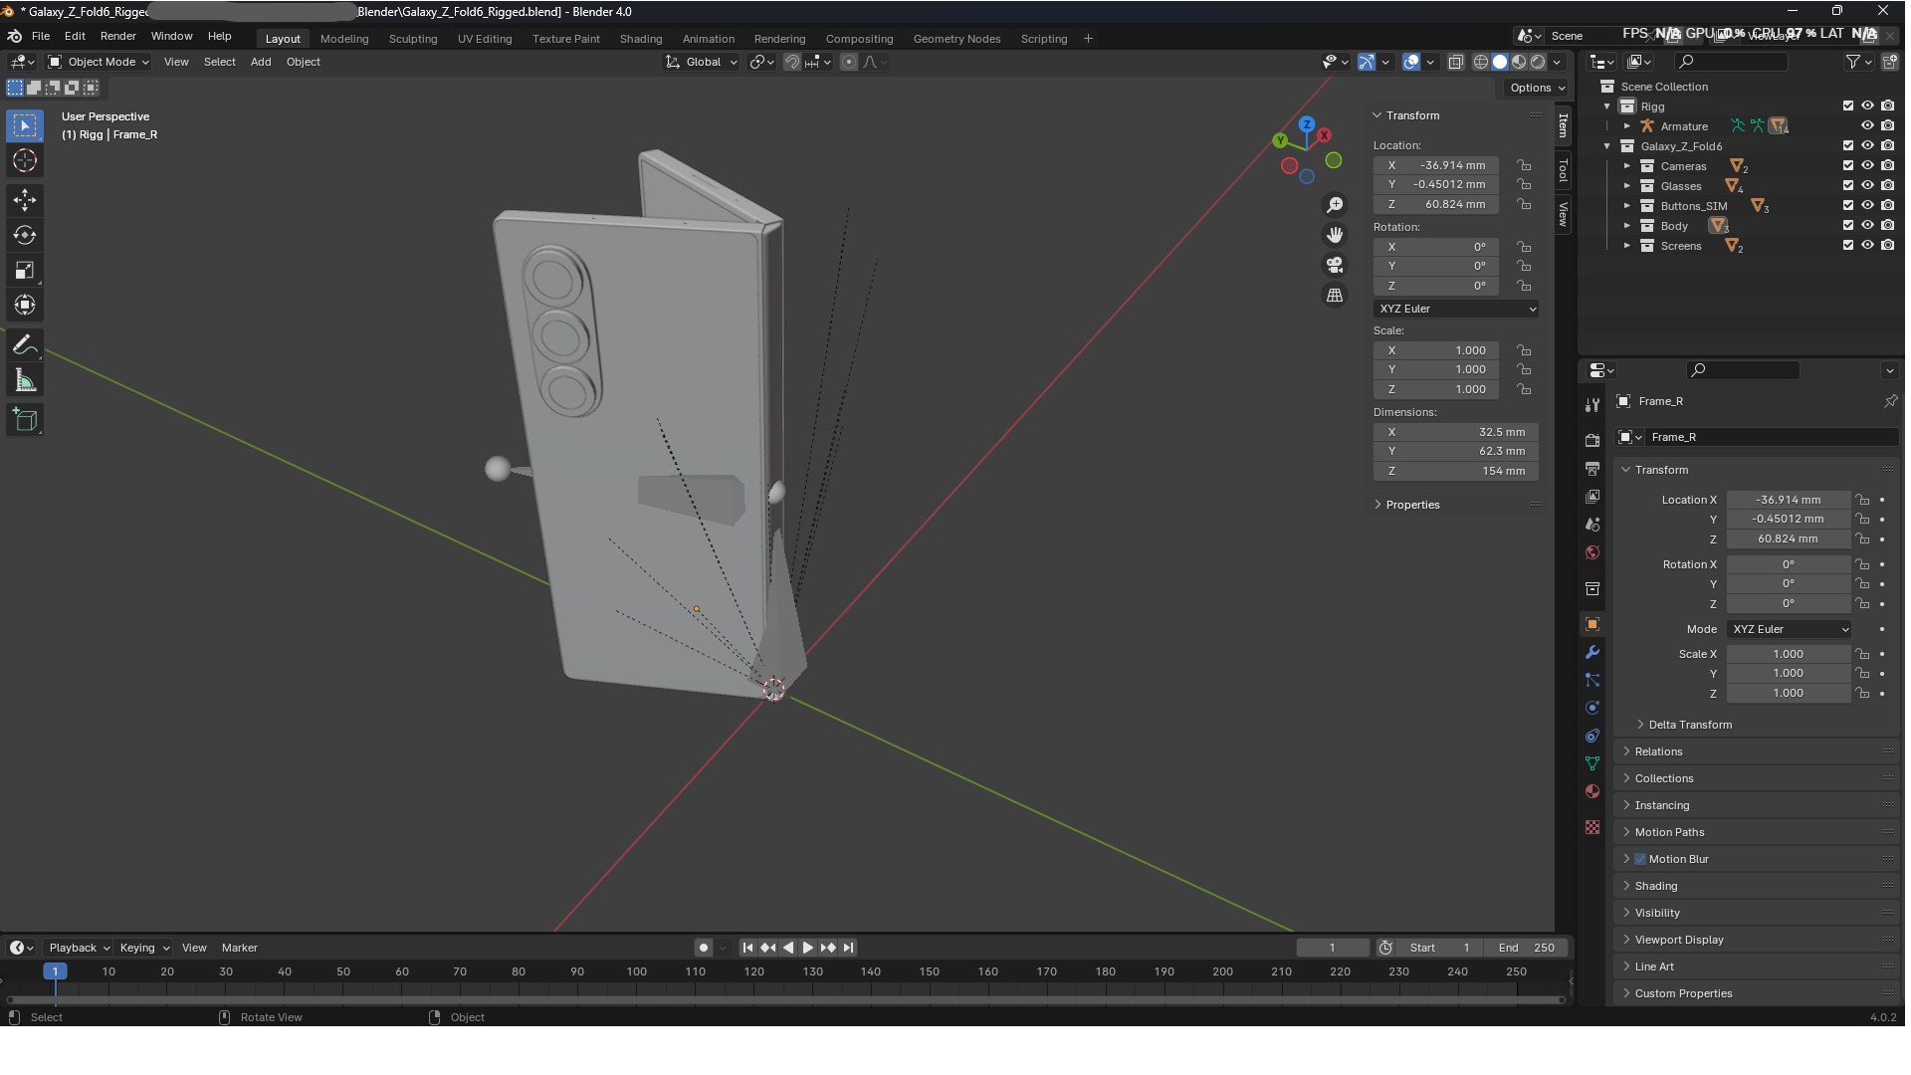1911x1075 pixels.
Task: Open the Output properties tab icon
Action: 1592,468
